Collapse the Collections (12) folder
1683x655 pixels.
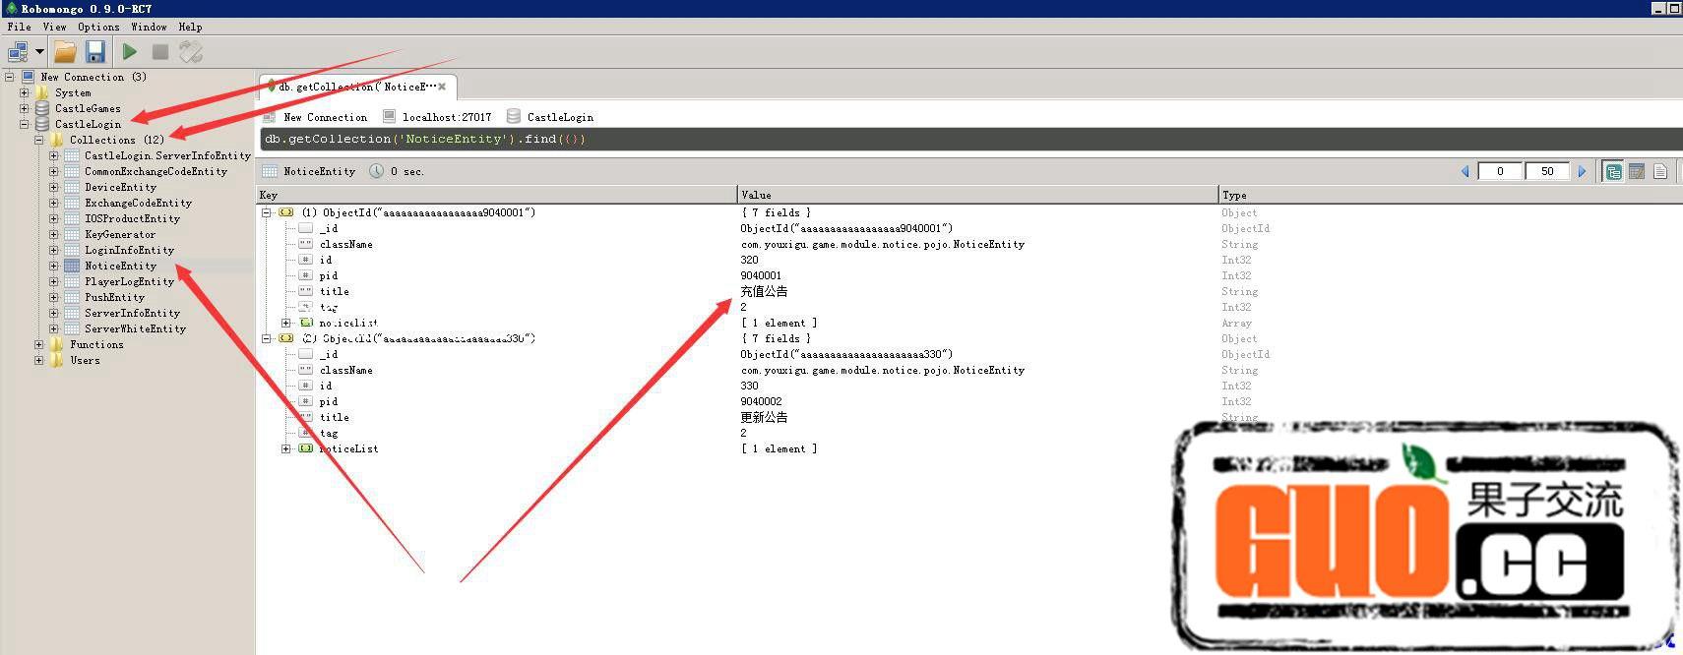[x=39, y=140]
